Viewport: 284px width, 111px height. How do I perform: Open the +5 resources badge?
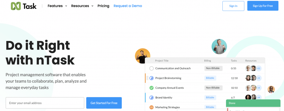click(x=258, y=78)
